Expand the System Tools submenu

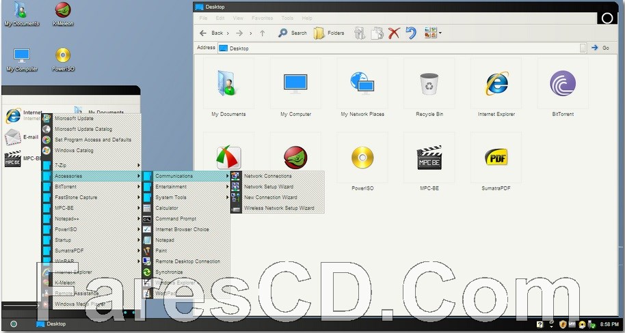click(186, 197)
